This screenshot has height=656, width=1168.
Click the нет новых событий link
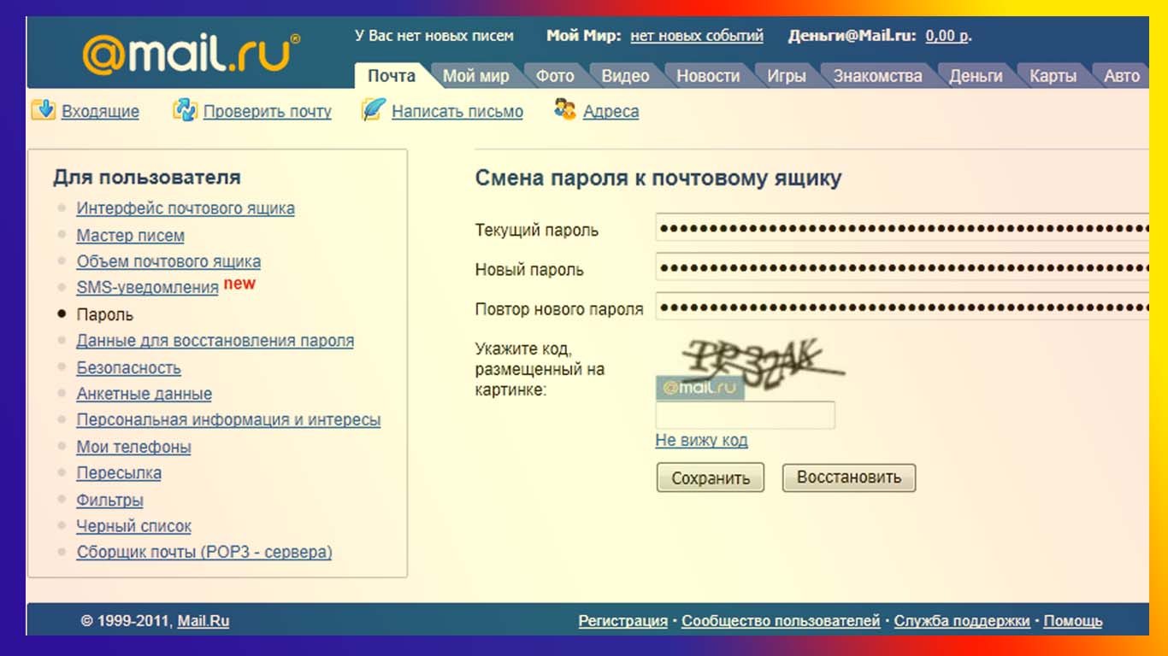click(697, 36)
